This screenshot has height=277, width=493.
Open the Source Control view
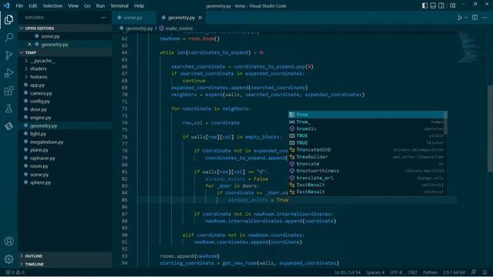[8, 55]
